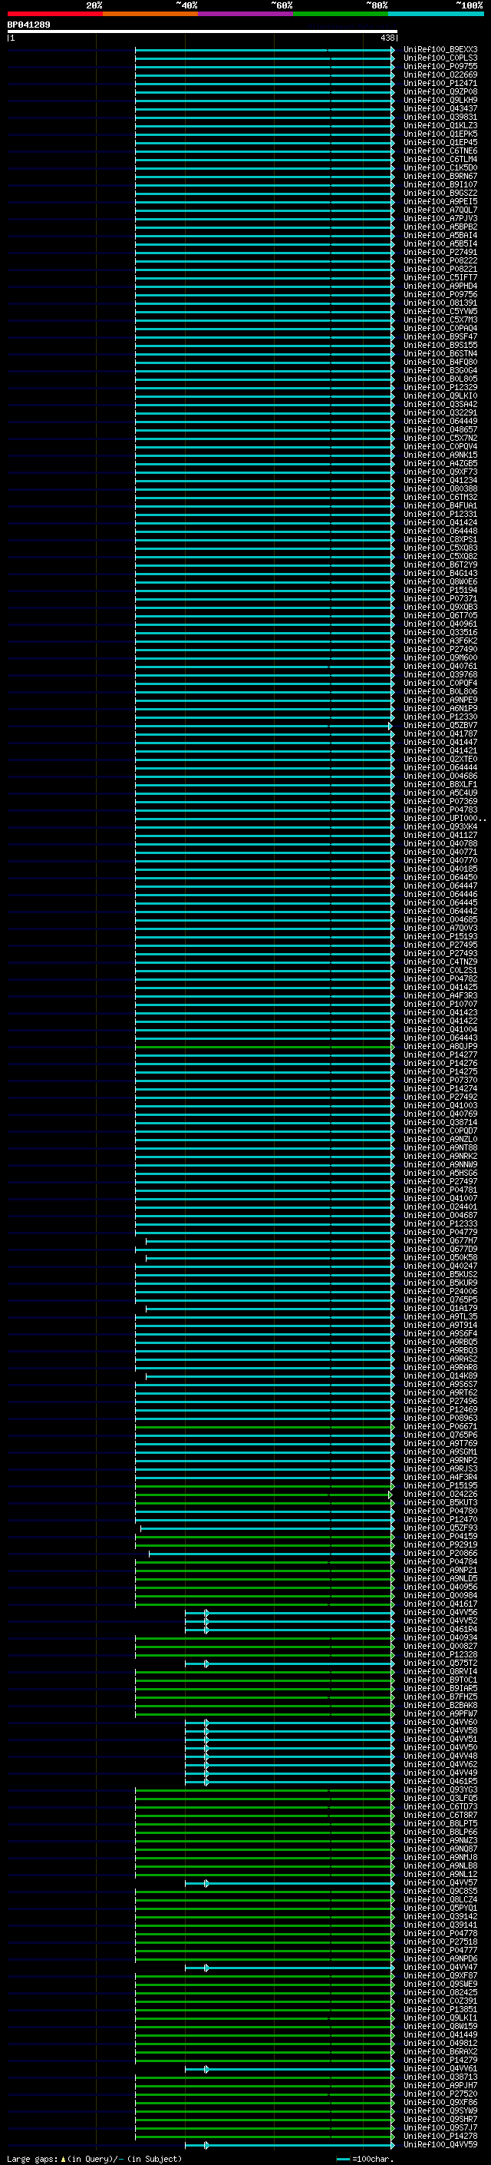Click hit label UniRef100_P14278

pyautogui.click(x=440, y=2137)
